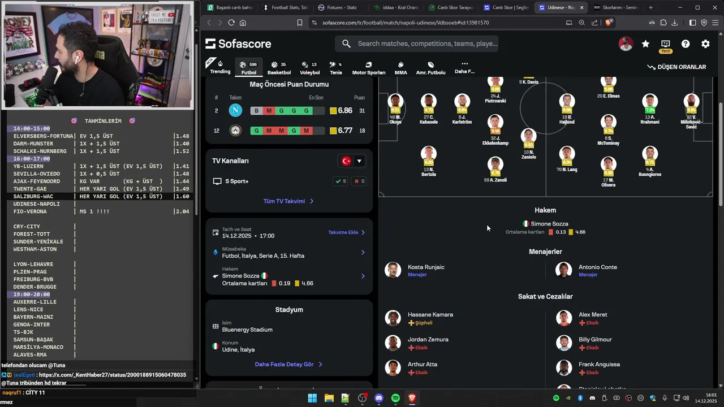The image size is (724, 407).
Task: Expand the Futbol, İtalya, Serie A row arrow
Action: (363, 253)
